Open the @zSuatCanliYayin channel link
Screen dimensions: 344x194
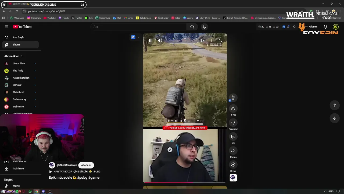[x=67, y=165]
